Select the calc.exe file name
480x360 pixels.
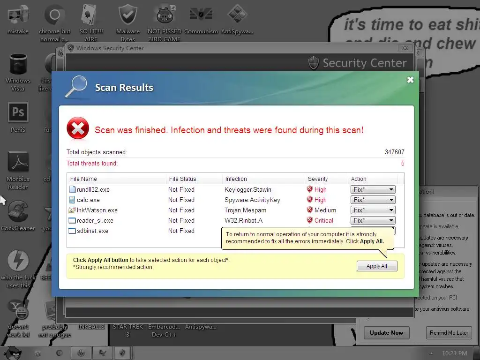(x=88, y=200)
